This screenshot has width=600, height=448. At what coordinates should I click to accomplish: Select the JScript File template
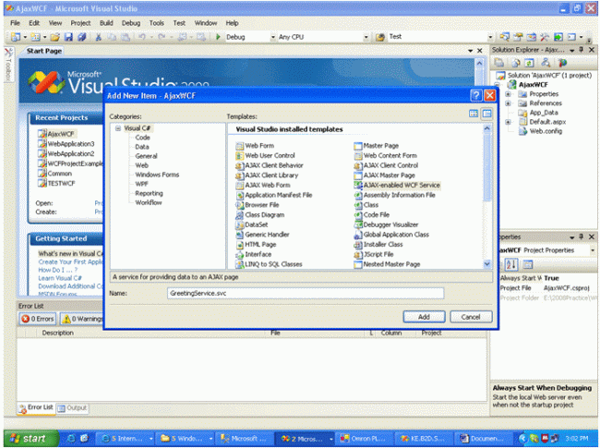374,254
